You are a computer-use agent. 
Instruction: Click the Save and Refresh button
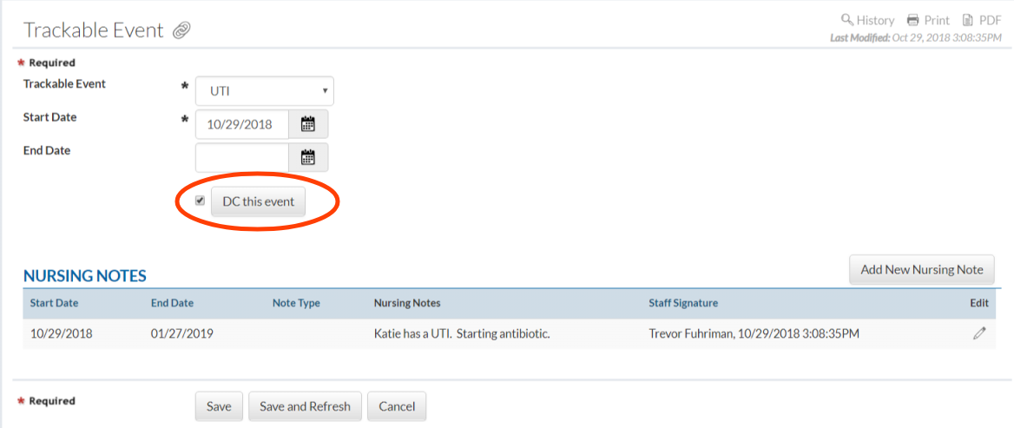pyautogui.click(x=305, y=406)
